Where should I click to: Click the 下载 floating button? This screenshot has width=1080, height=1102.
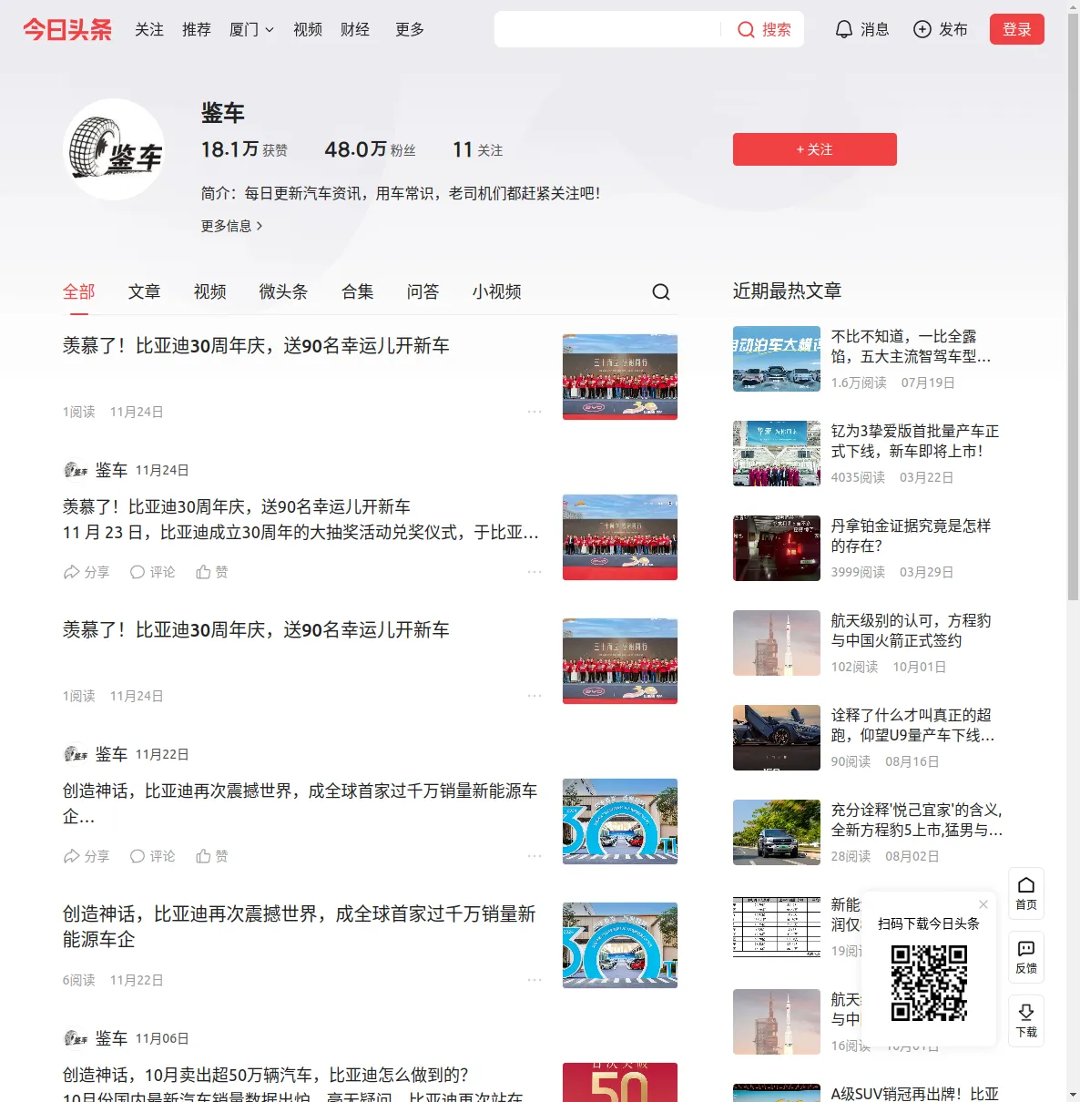[1026, 1021]
